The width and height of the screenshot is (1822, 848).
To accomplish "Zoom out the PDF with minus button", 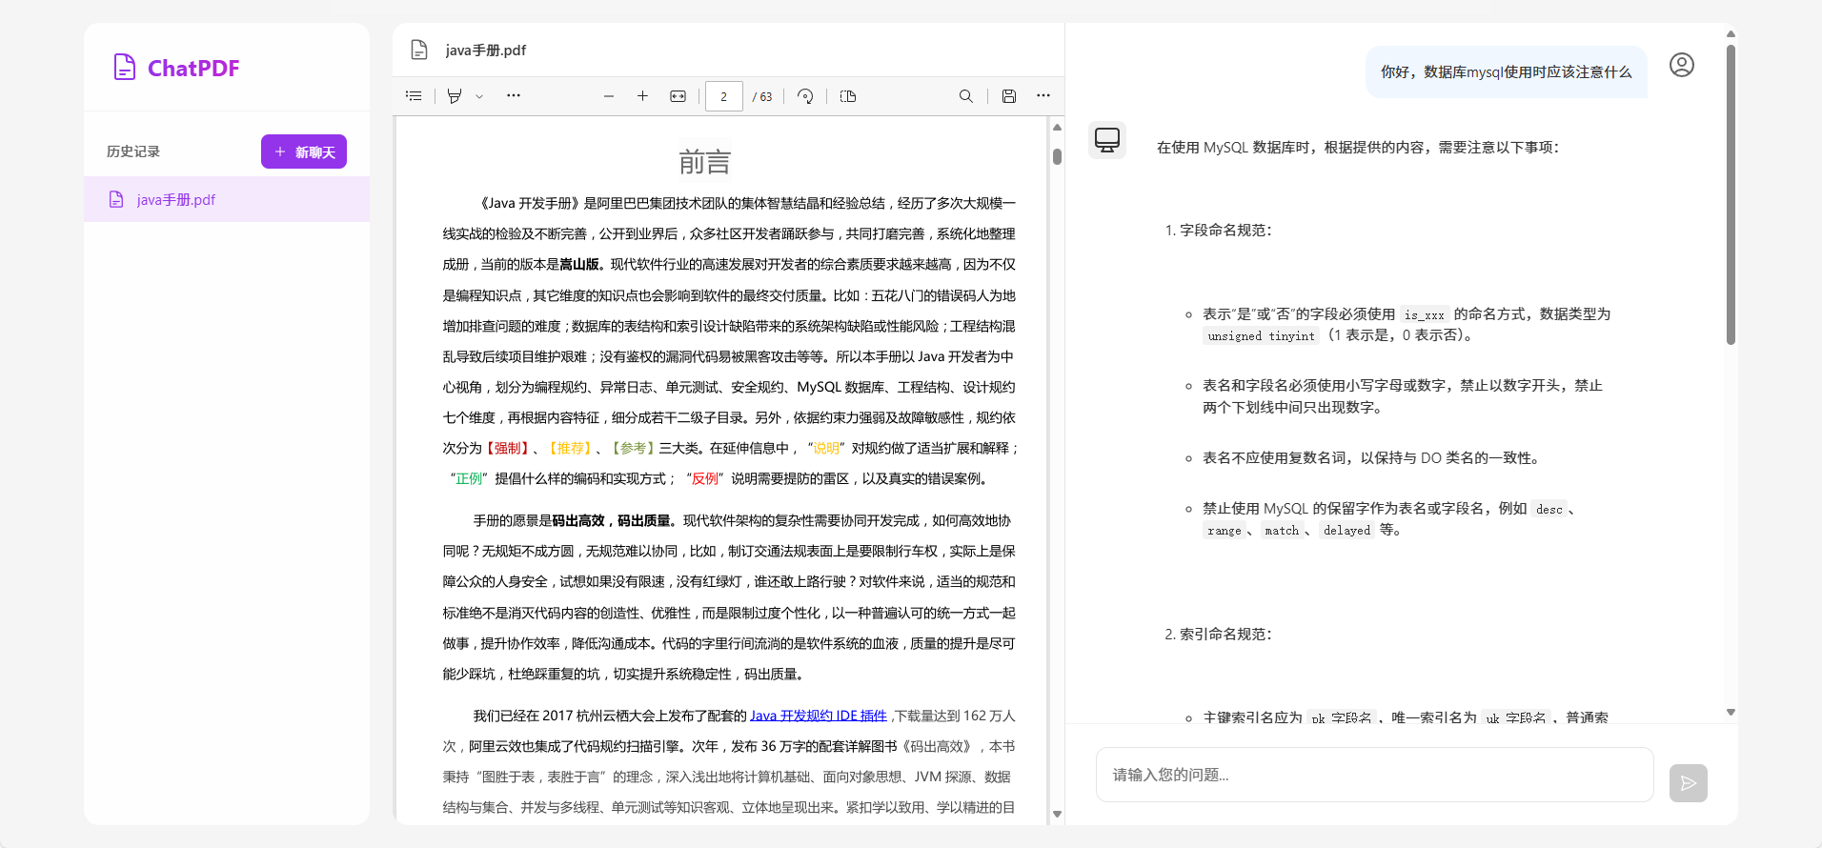I will click(609, 96).
